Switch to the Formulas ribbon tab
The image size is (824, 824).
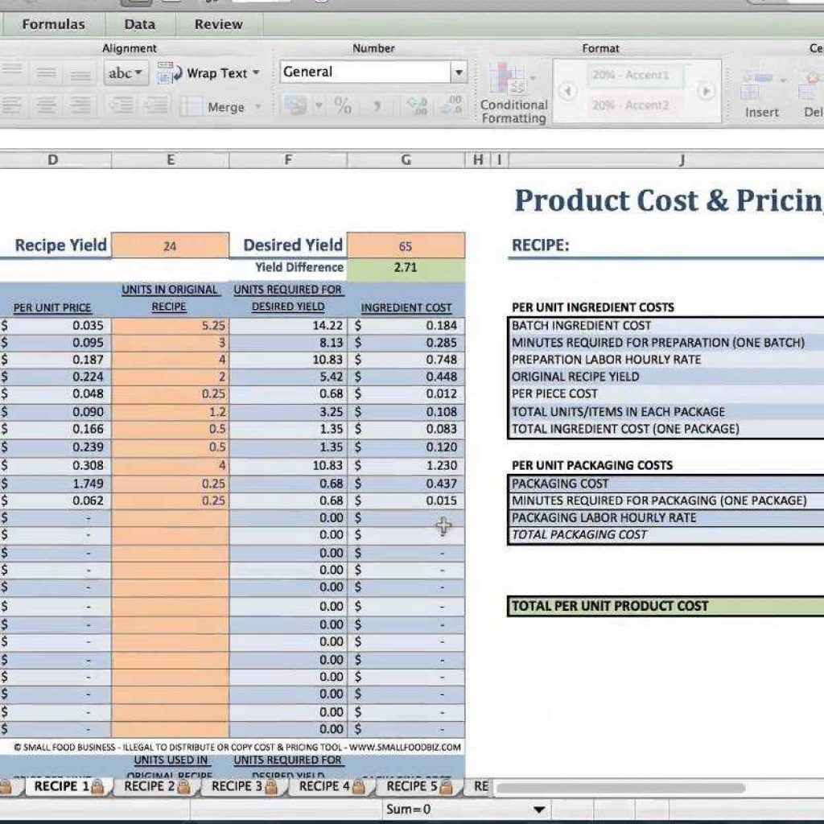[x=53, y=24]
